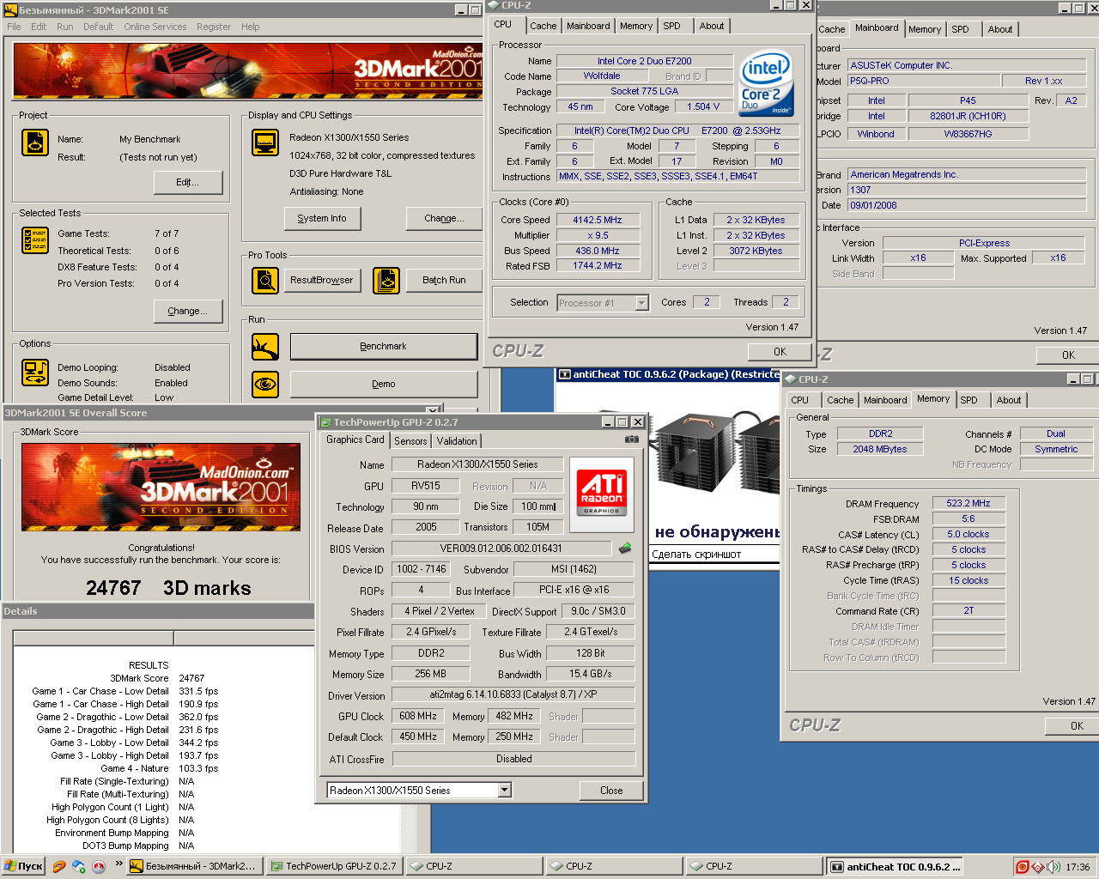
Task: Click Сделать скриншот in antiCheat window
Action: pos(695,554)
